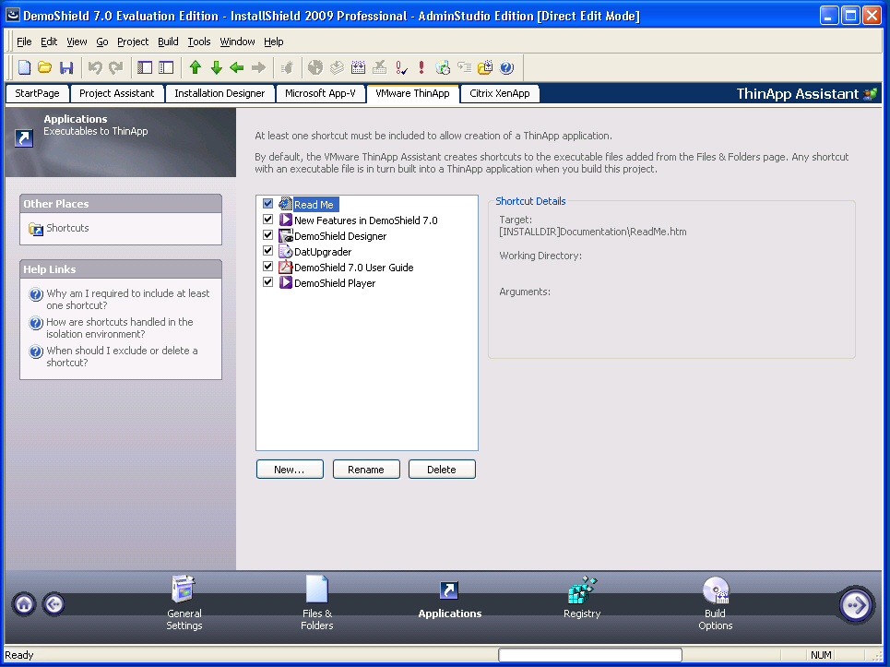
Task: Select DemoShield 7.0 User Guide list item
Action: 353,268
